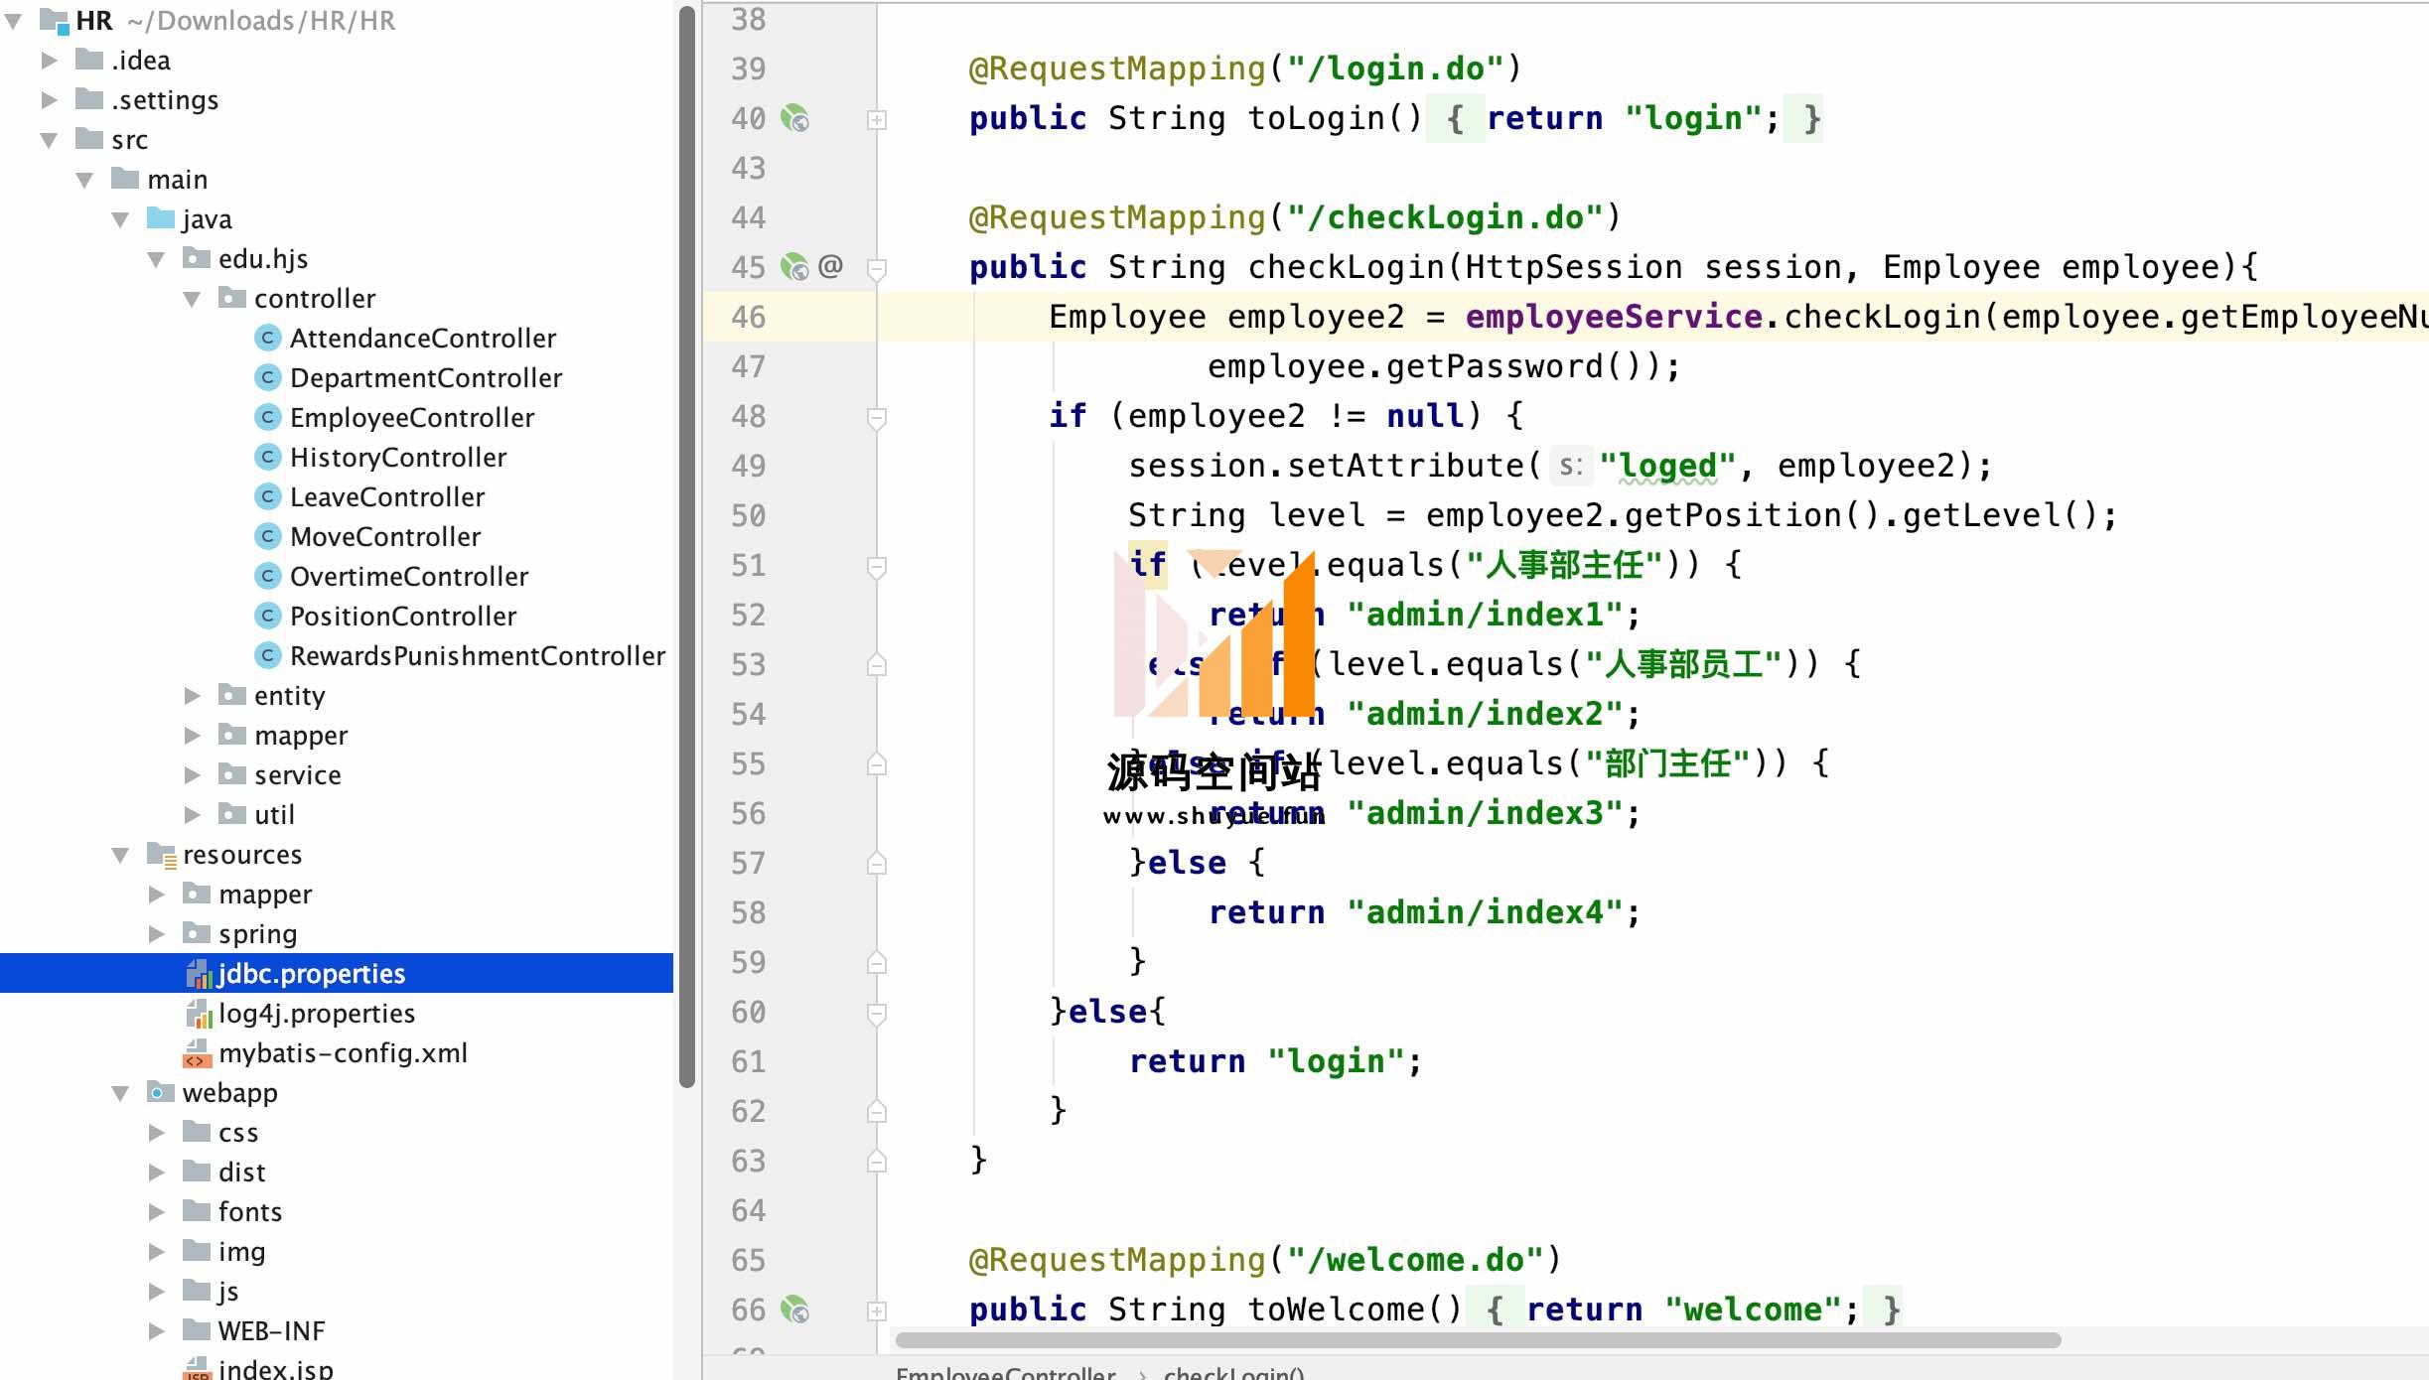This screenshot has height=1380, width=2429.
Task: Click the index.jsp file icon
Action: click(x=198, y=1369)
